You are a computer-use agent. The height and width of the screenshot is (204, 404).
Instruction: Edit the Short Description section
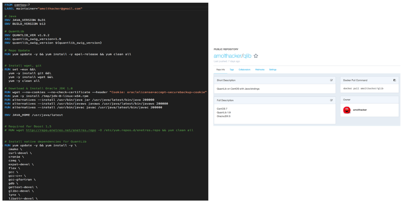point(331,80)
